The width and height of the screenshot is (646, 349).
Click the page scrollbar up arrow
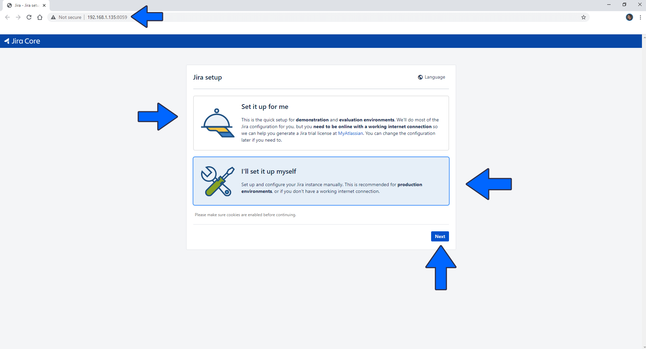[x=644, y=37]
